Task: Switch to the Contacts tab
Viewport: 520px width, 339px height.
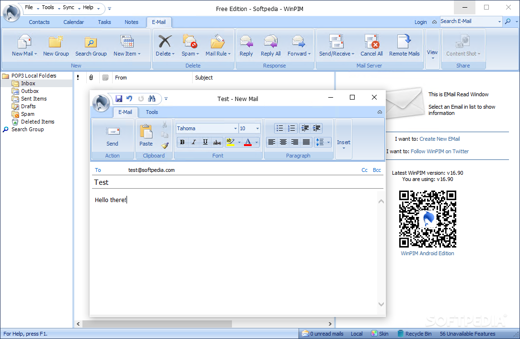Action: click(39, 22)
